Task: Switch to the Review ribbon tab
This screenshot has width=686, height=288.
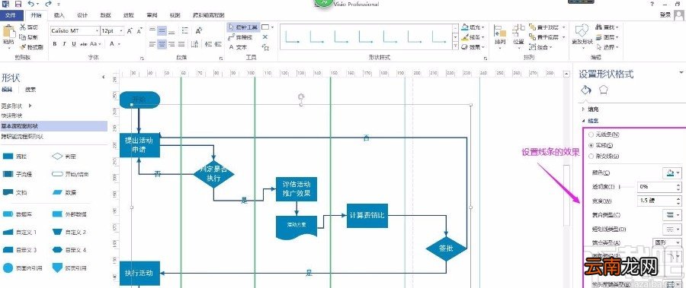Action: [x=152, y=15]
